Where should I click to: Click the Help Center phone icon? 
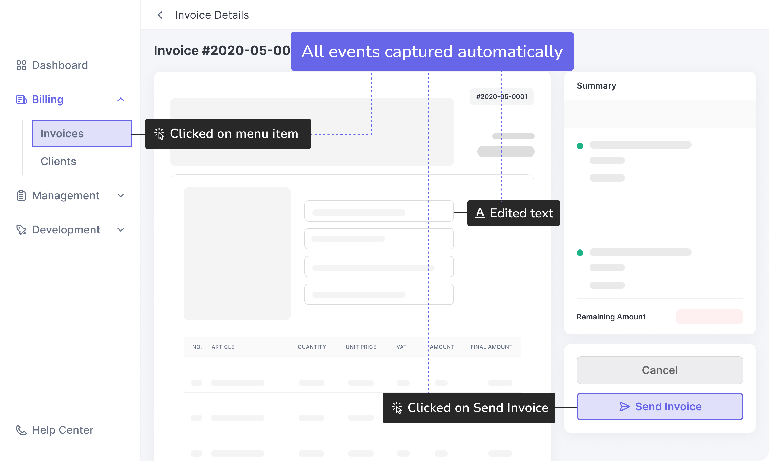click(x=21, y=430)
